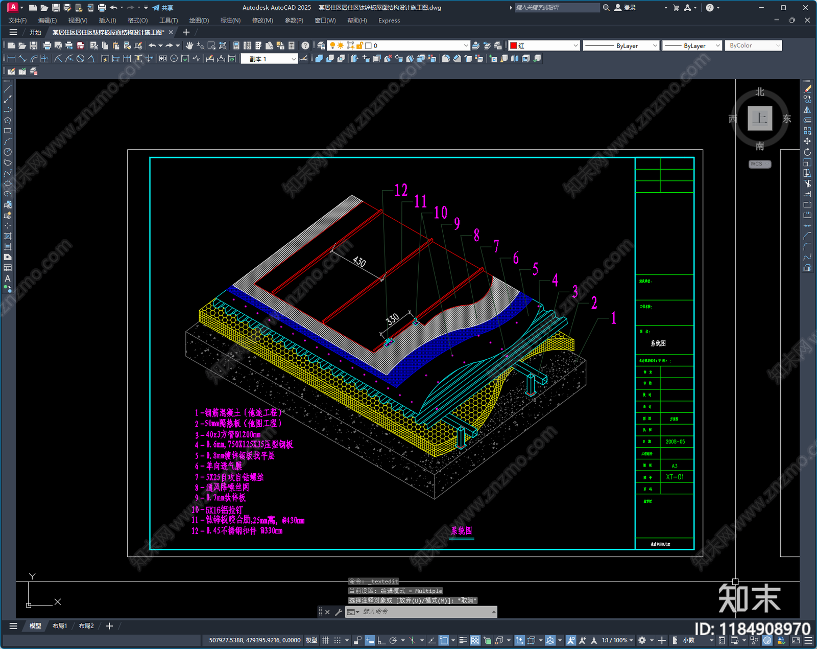Open the 标注(N) menu
Screen dimensions: 817x649
click(x=230, y=20)
